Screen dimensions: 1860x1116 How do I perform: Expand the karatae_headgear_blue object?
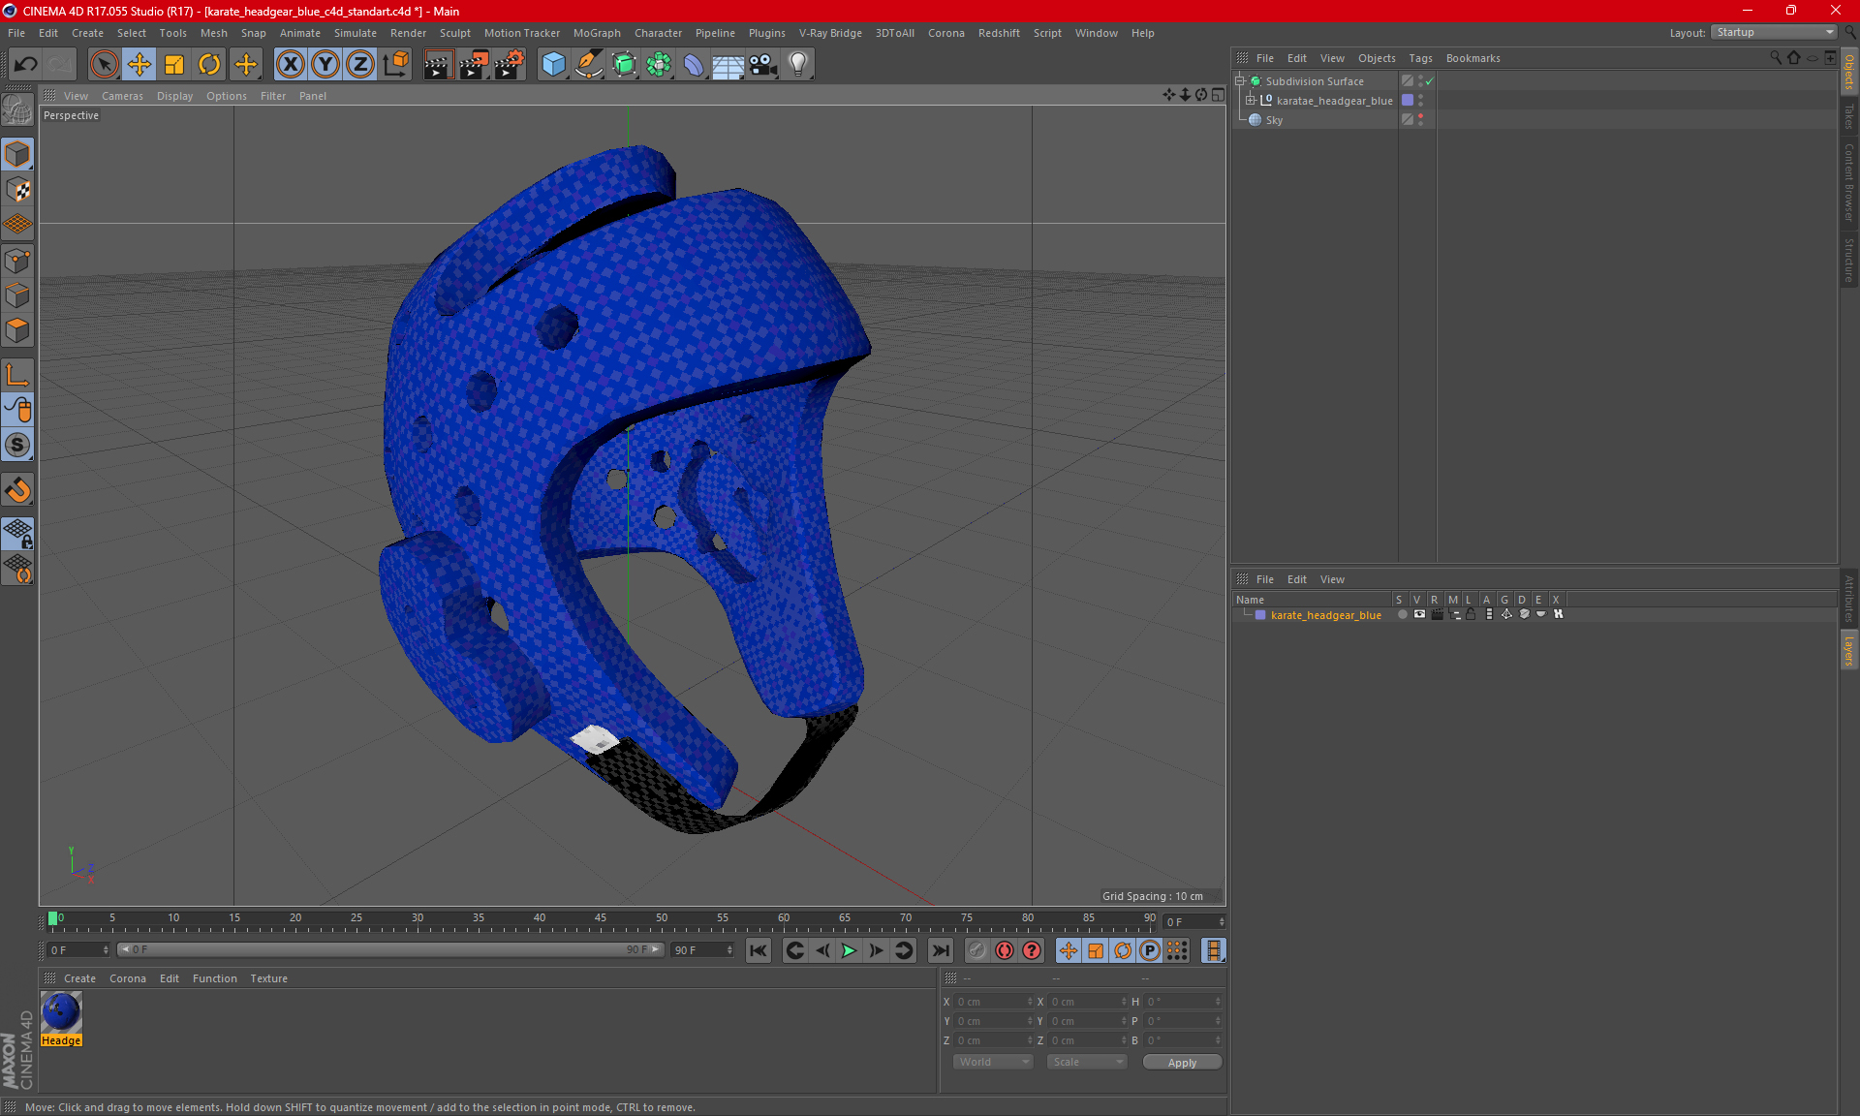point(1250,101)
